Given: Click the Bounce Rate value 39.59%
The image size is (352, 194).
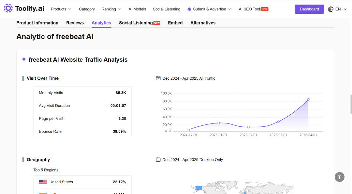Looking at the screenshot, I should (x=119, y=131).
